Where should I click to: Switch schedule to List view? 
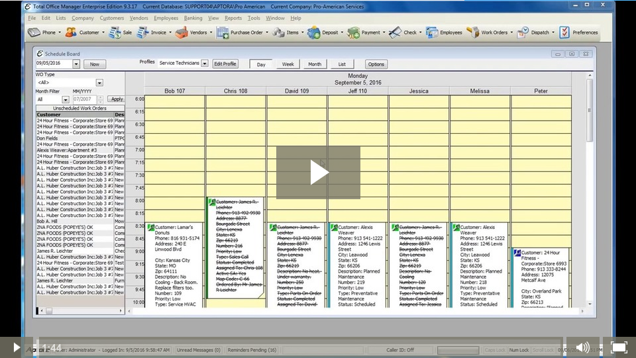342,64
